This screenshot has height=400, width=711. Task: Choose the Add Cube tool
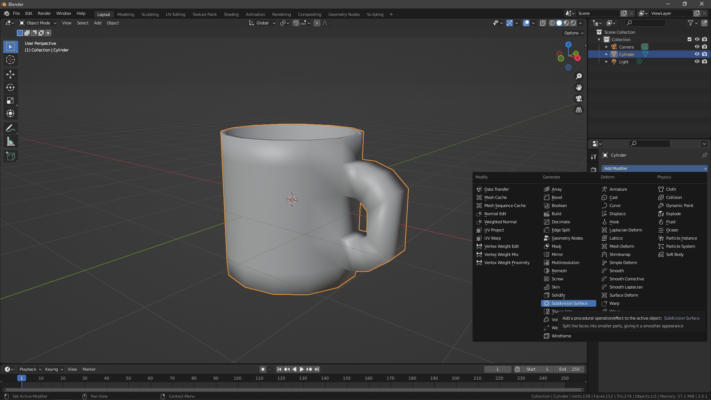[10, 156]
